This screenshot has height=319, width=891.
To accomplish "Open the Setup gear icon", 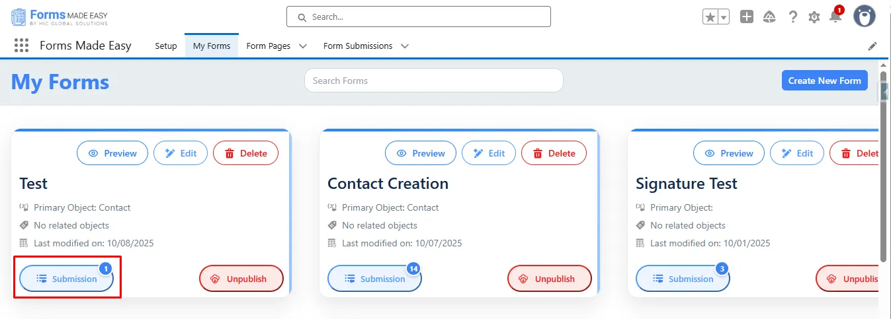I will coord(814,17).
